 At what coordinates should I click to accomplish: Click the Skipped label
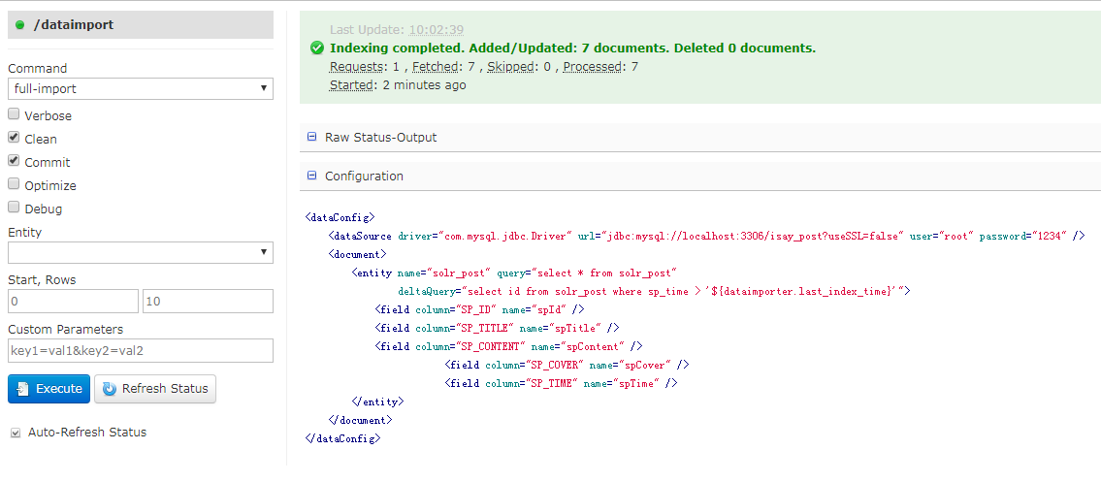pyautogui.click(x=510, y=67)
